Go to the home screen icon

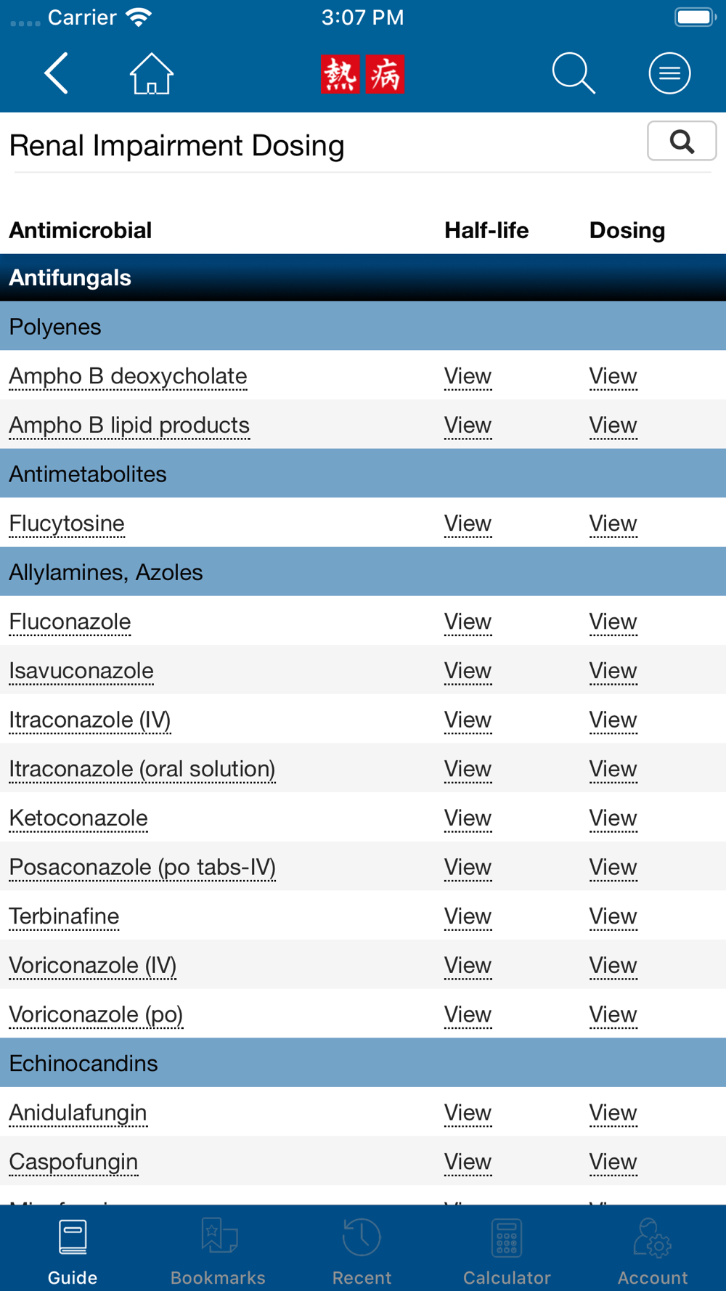coord(151,73)
